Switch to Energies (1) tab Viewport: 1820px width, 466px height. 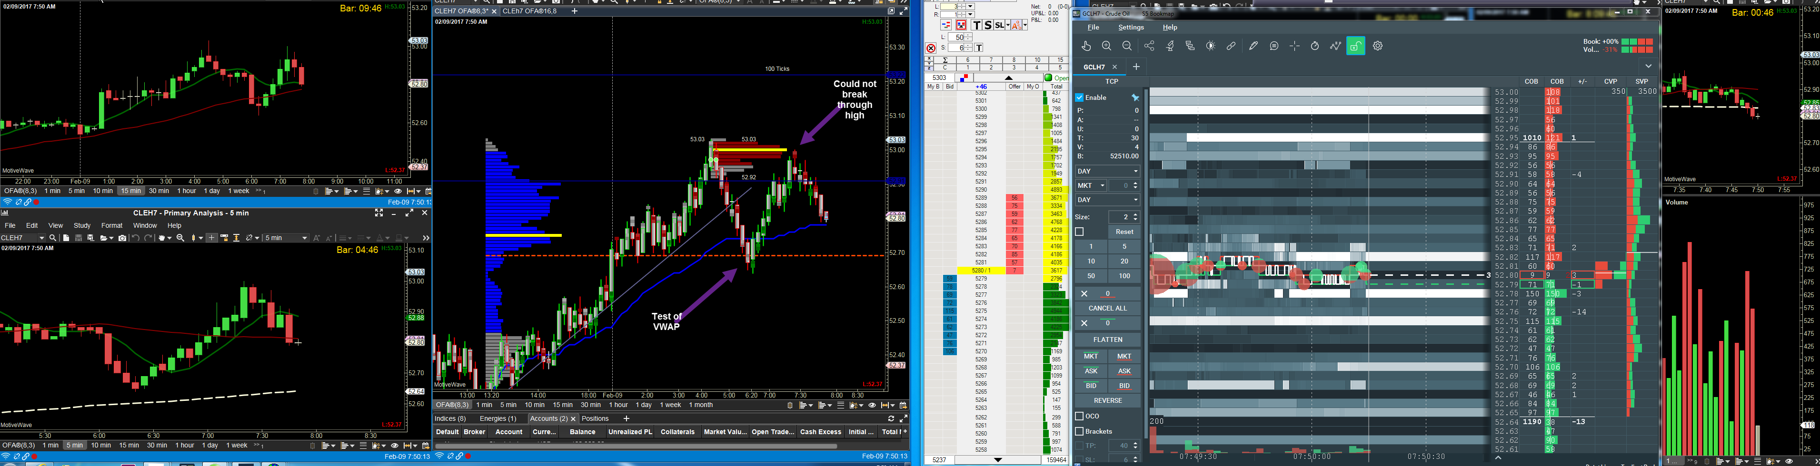coord(498,419)
